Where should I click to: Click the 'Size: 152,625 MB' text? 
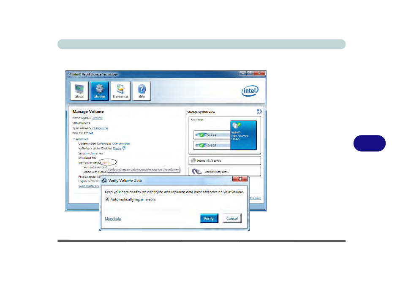coord(83,133)
